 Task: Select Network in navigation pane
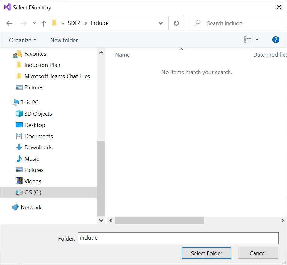[31, 207]
